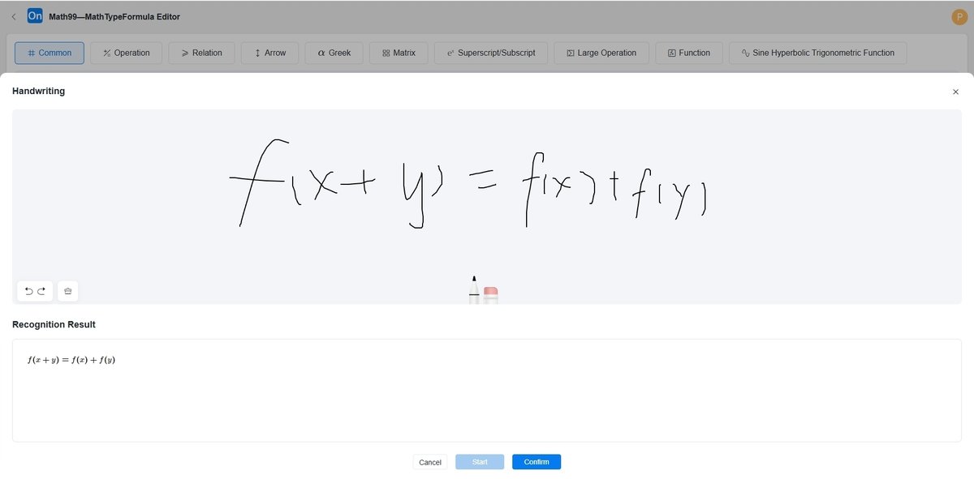The width and height of the screenshot is (974, 479).
Task: Open the Operation category
Action: coord(126,52)
